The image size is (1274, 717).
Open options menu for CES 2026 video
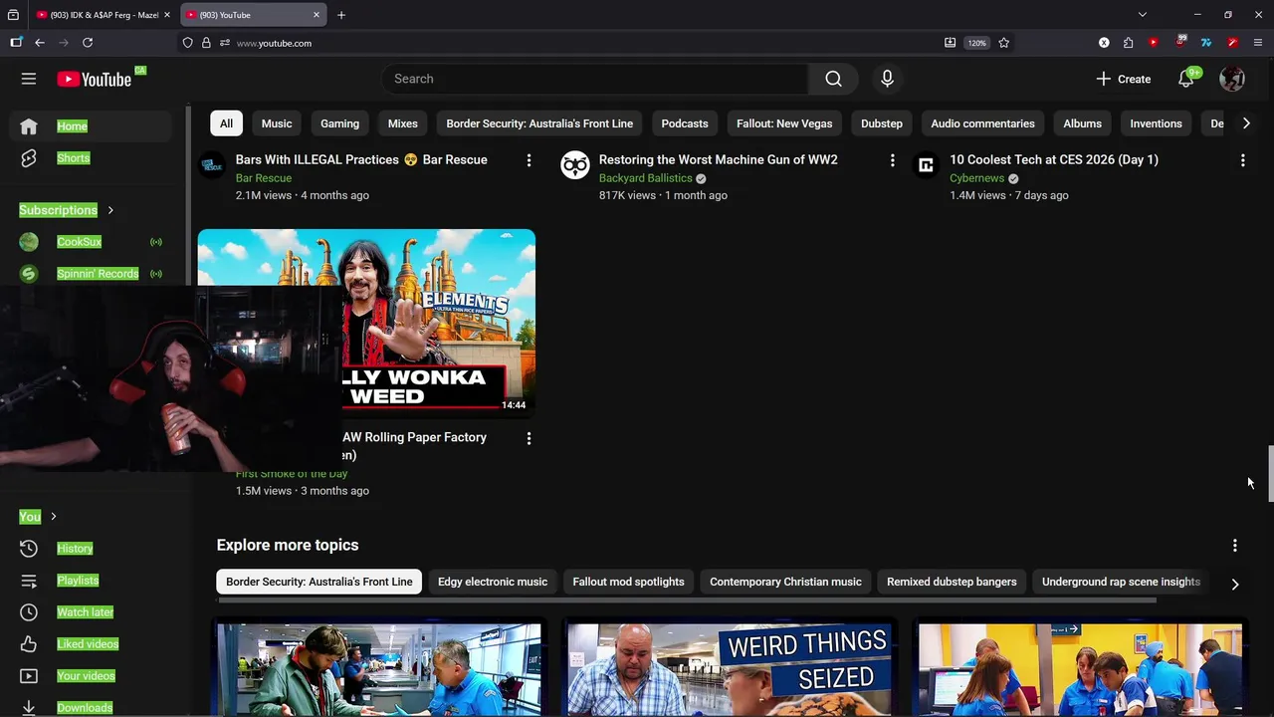point(1242,160)
